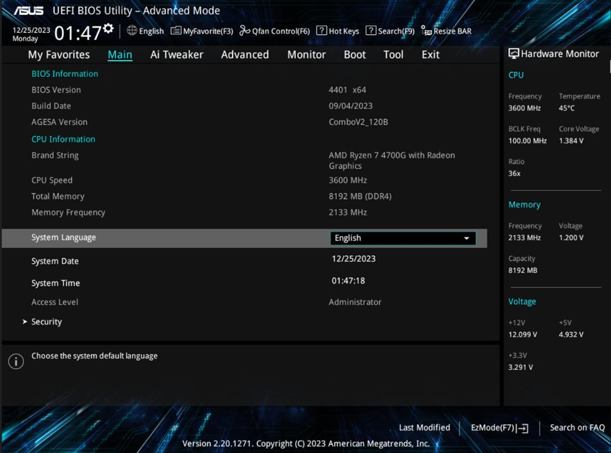Switch to the Ai Tweaker tab
This screenshot has width=611, height=453.
[x=177, y=55]
